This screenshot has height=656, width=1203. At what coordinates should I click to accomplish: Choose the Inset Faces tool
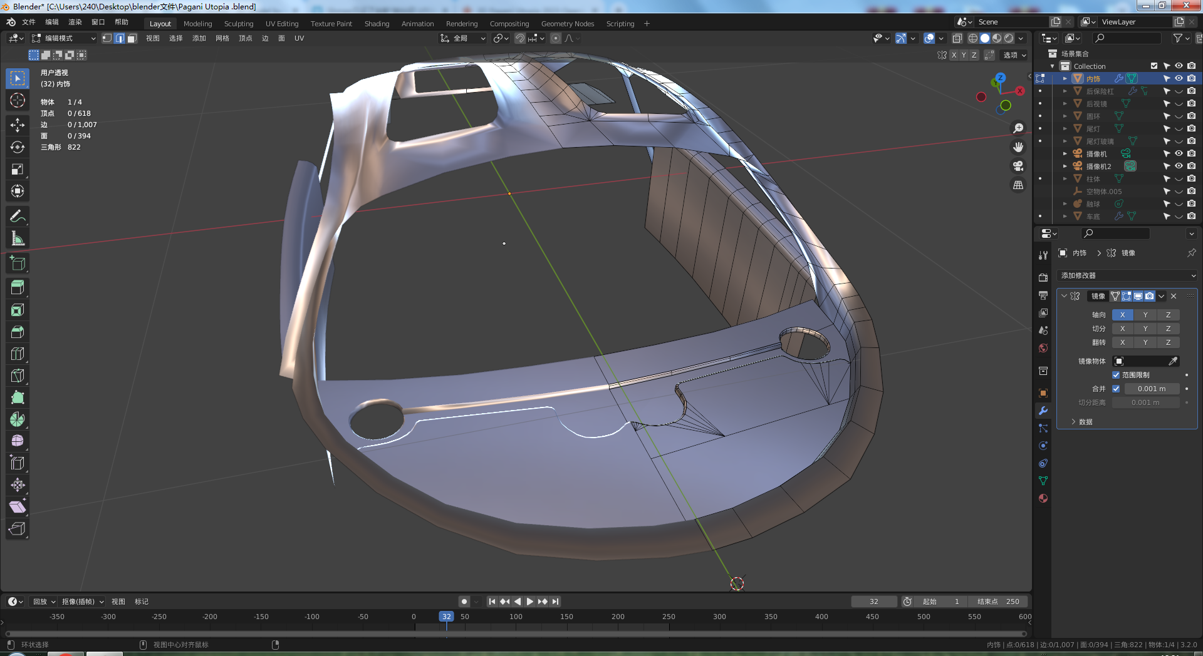[x=18, y=310]
